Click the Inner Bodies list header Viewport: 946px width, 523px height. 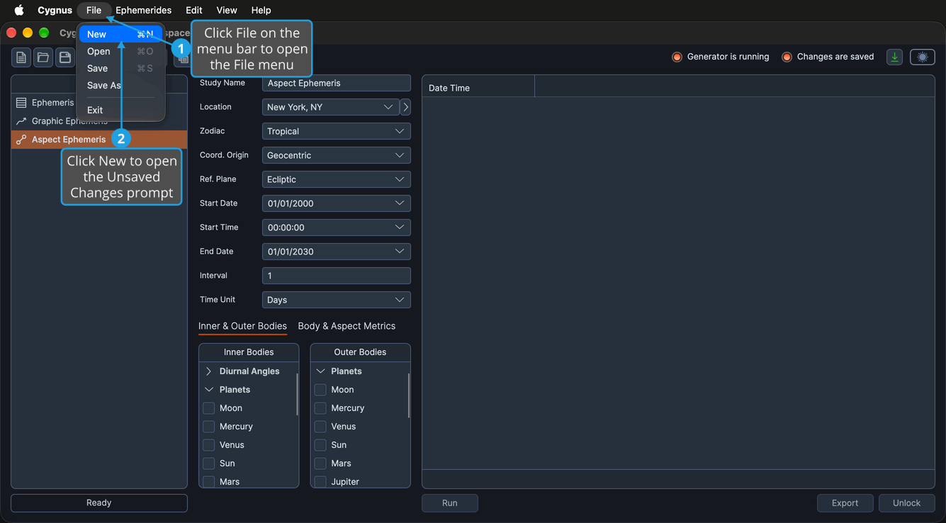[249, 352]
